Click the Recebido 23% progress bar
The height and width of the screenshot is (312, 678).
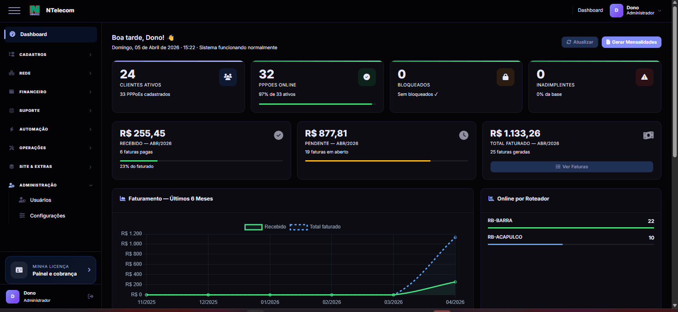coord(201,161)
